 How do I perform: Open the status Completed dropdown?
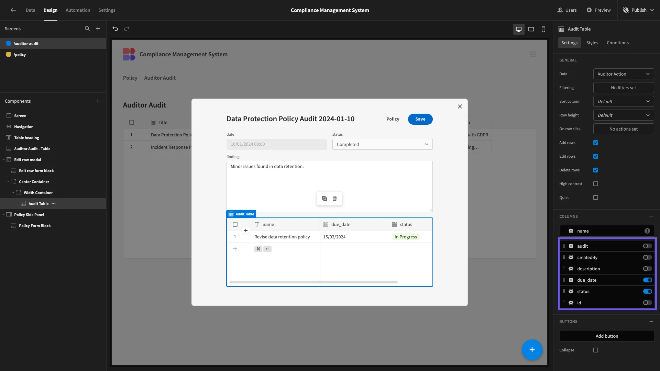(382, 144)
